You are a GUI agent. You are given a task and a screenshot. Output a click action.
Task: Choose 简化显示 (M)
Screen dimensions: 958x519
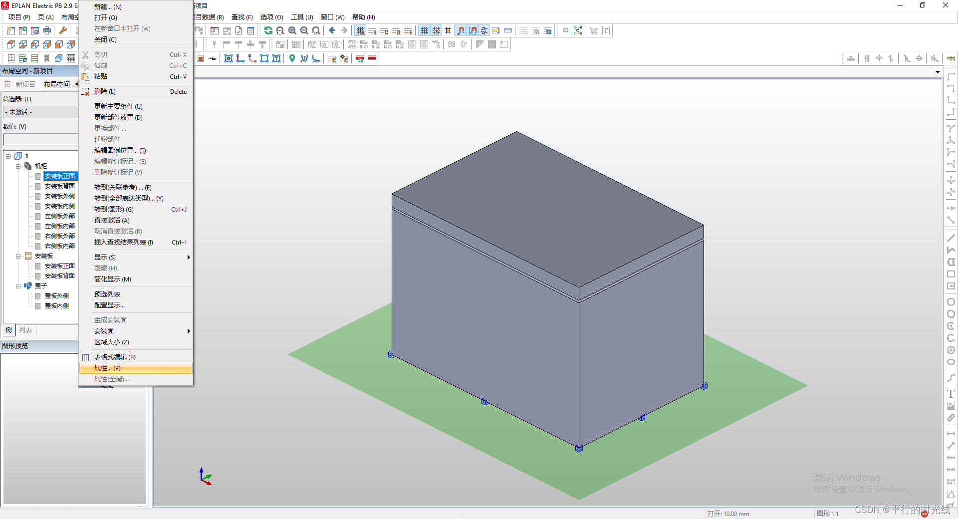click(136, 279)
